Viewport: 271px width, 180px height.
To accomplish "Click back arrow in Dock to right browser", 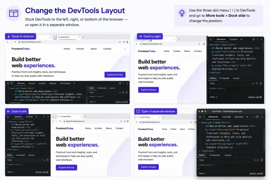I will point(137,44).
